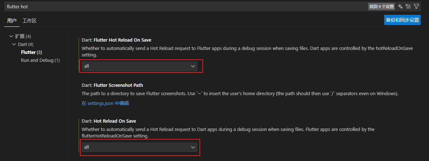Open the 在 settings.json 中编辑 link
Viewport: 429px width, 161px height.
point(105,103)
